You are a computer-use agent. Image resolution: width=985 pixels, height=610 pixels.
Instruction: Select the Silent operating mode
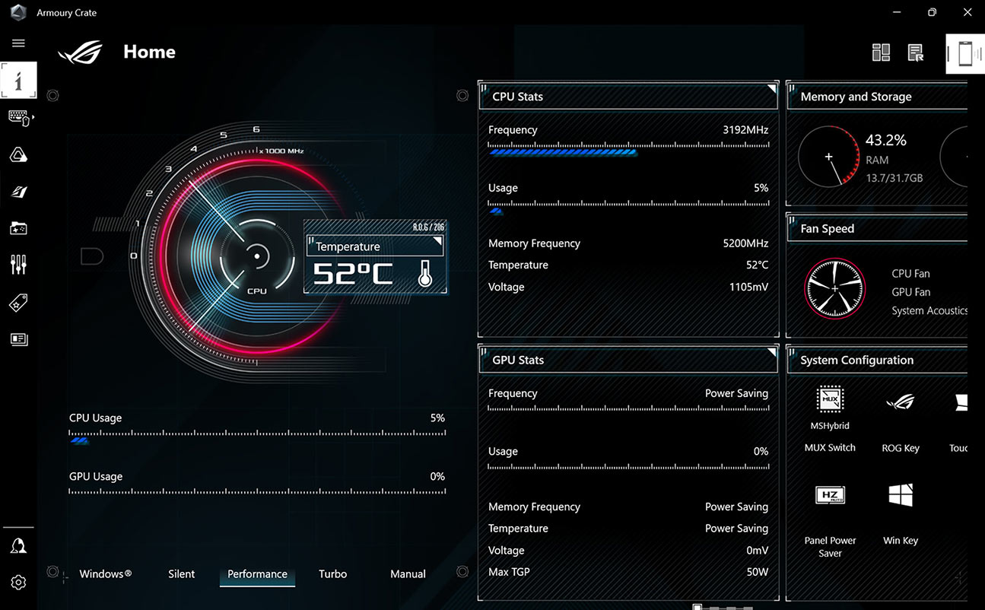point(181,573)
